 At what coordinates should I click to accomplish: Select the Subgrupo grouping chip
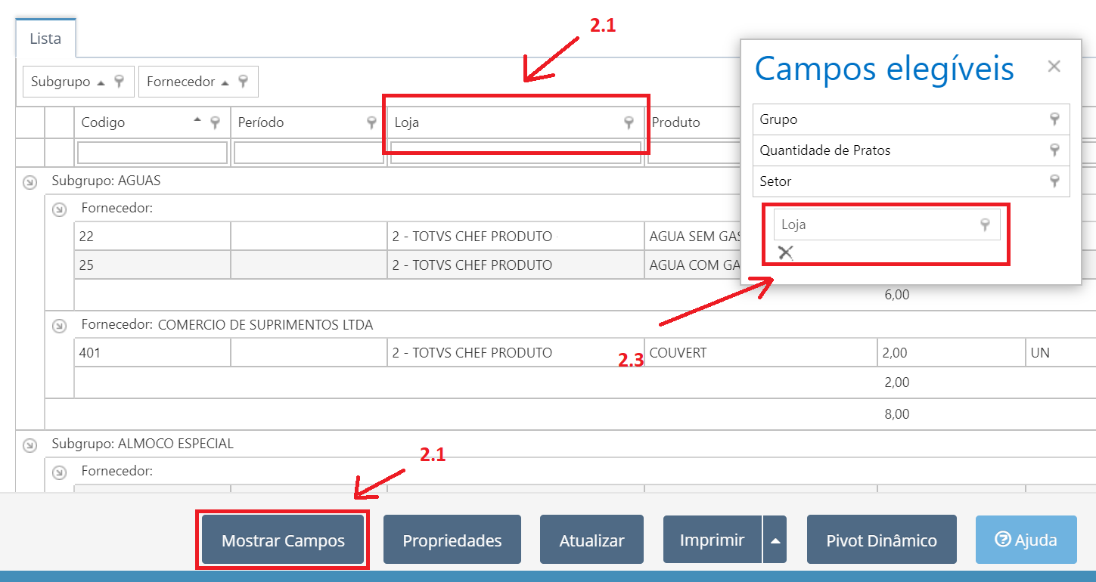pos(79,82)
